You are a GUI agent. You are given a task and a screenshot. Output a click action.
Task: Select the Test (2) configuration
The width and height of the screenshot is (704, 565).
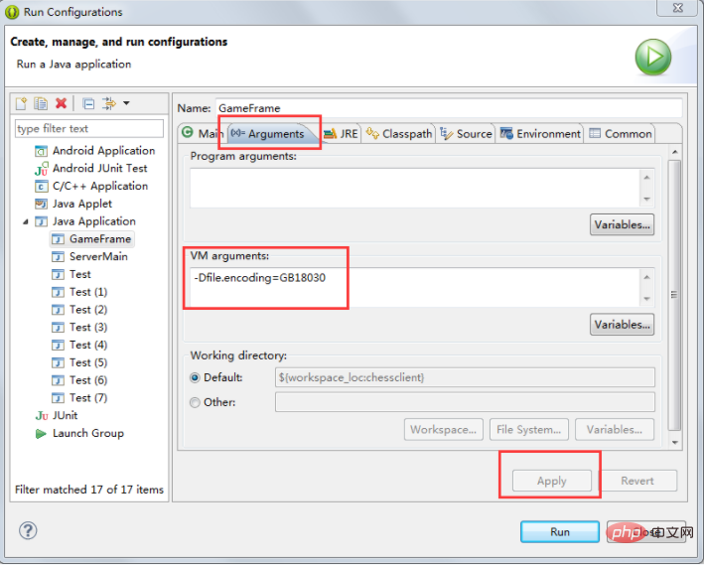(79, 310)
